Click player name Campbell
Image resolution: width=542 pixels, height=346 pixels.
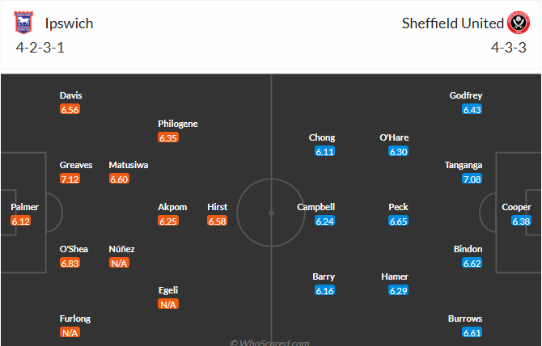click(316, 207)
